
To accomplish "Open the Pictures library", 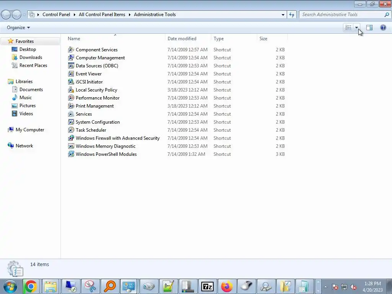I will coord(28,106).
